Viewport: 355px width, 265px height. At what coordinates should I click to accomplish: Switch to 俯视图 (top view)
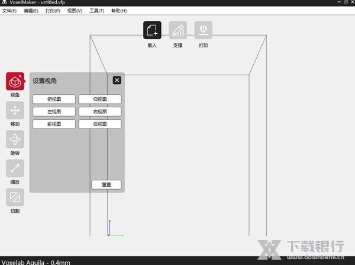click(x=54, y=99)
